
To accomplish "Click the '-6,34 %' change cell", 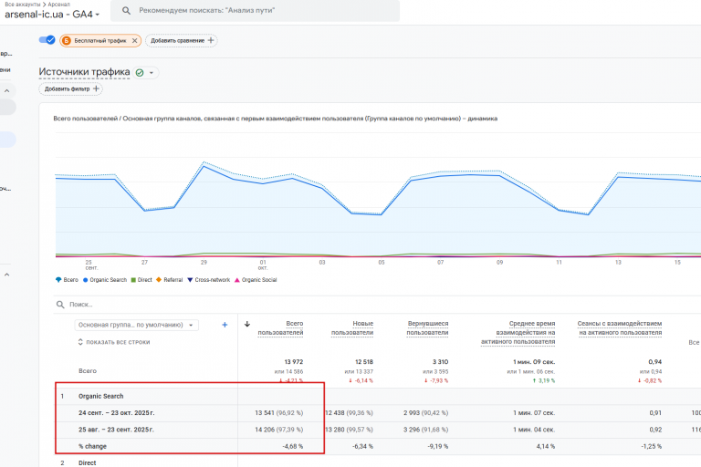I will pyautogui.click(x=362, y=446).
